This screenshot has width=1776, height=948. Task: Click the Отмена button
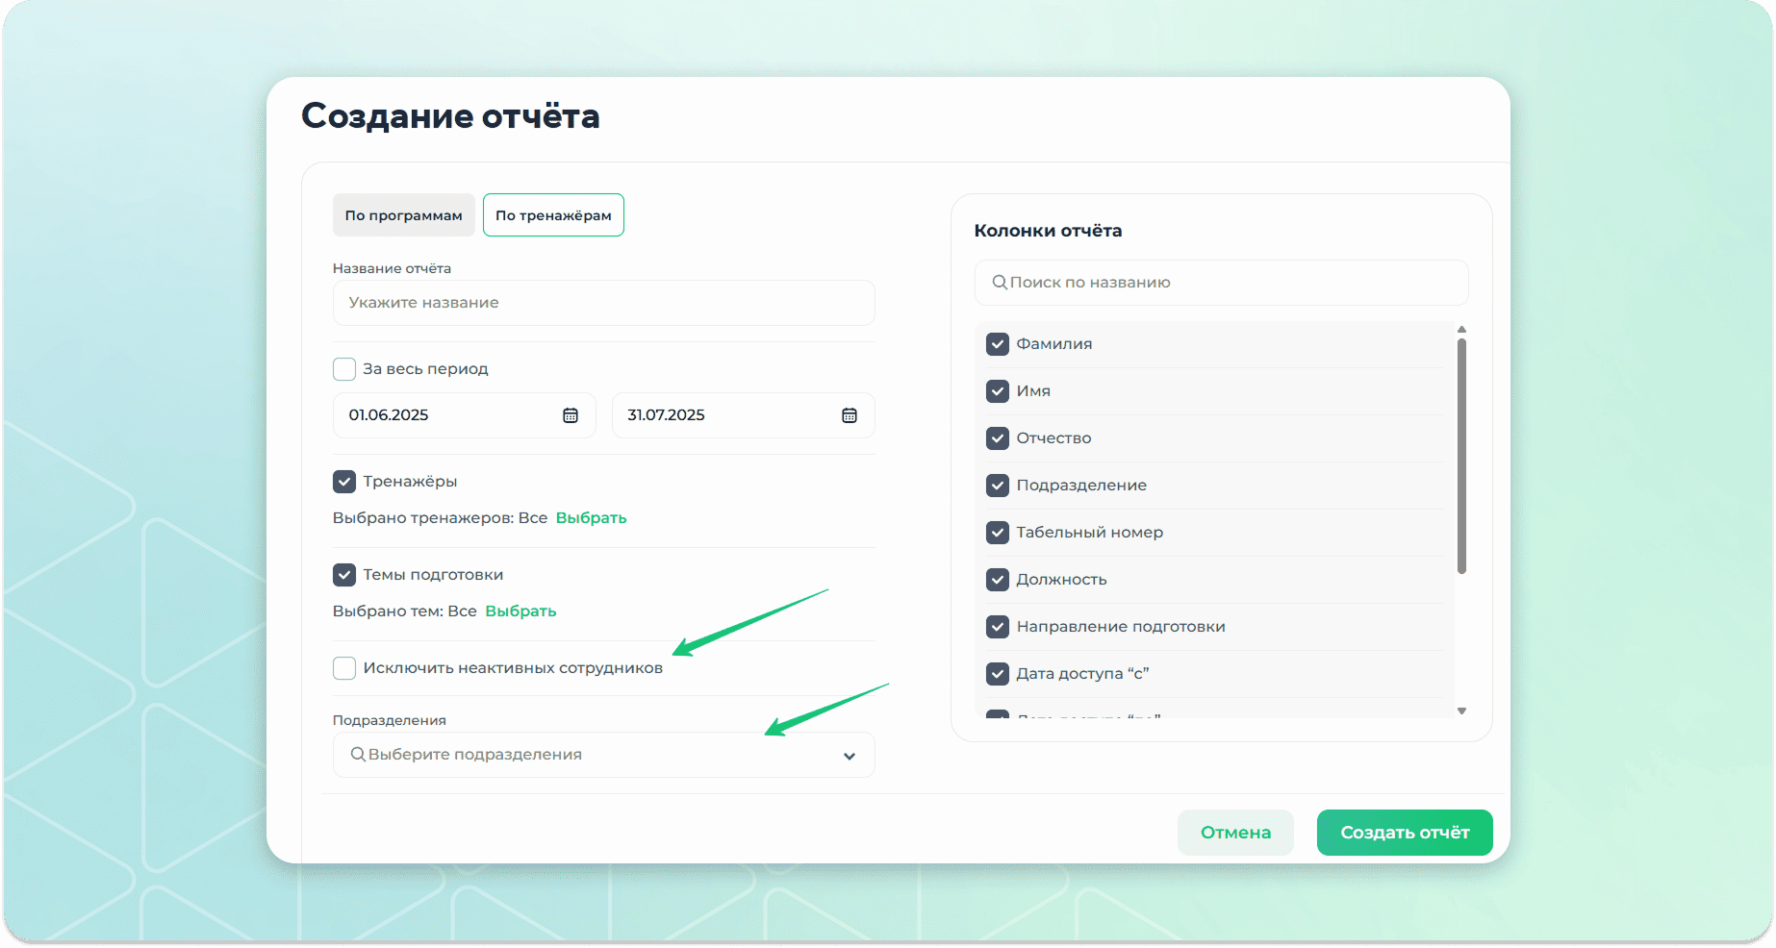point(1235,833)
